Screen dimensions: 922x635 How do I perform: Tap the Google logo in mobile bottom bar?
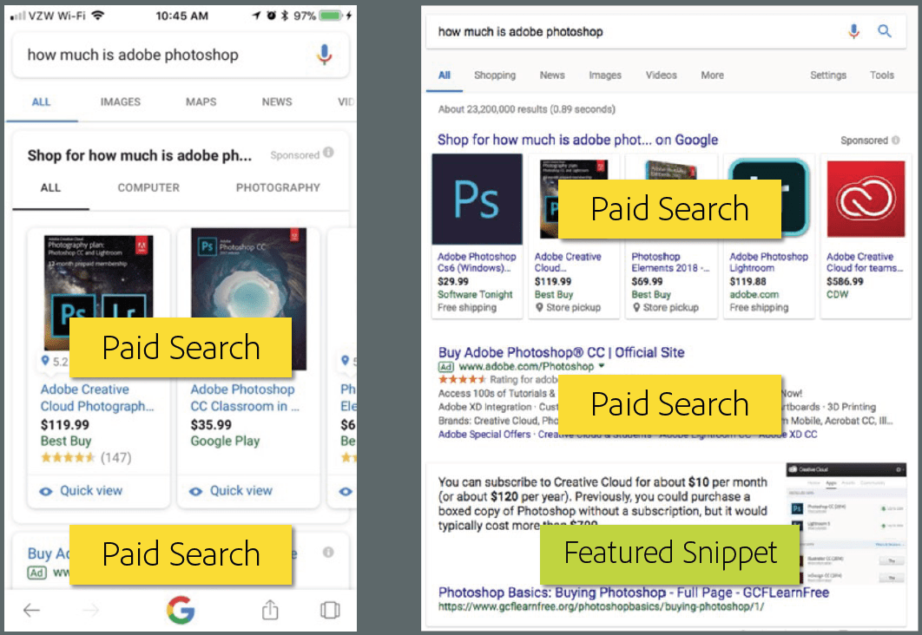point(181,610)
